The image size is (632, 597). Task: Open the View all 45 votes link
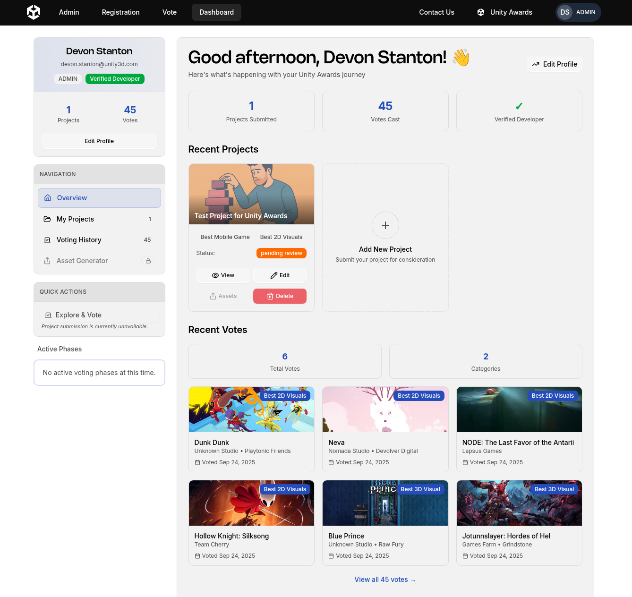click(x=384, y=580)
